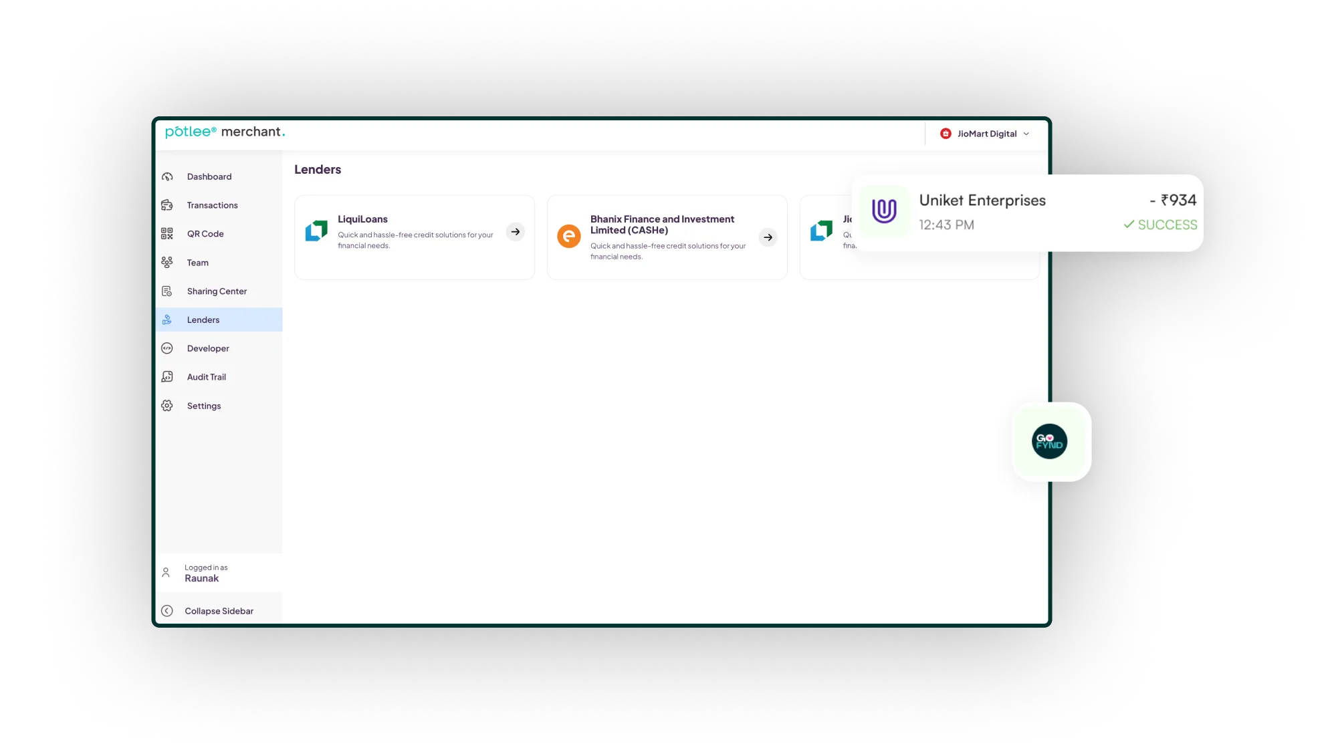
Task: Select the Lenders menu item
Action: tap(203, 319)
